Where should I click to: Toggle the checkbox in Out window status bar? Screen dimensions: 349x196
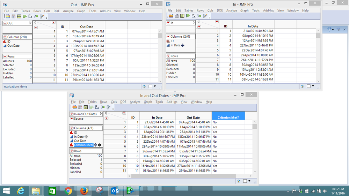(150, 86)
